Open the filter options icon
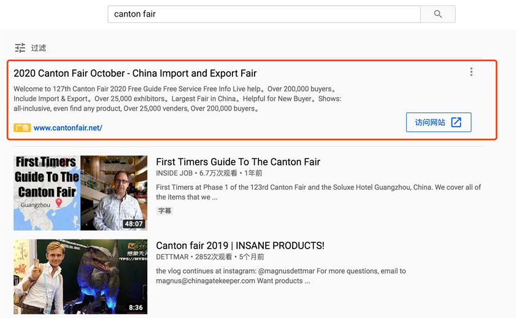This screenshot has height=318, width=516. click(20, 48)
